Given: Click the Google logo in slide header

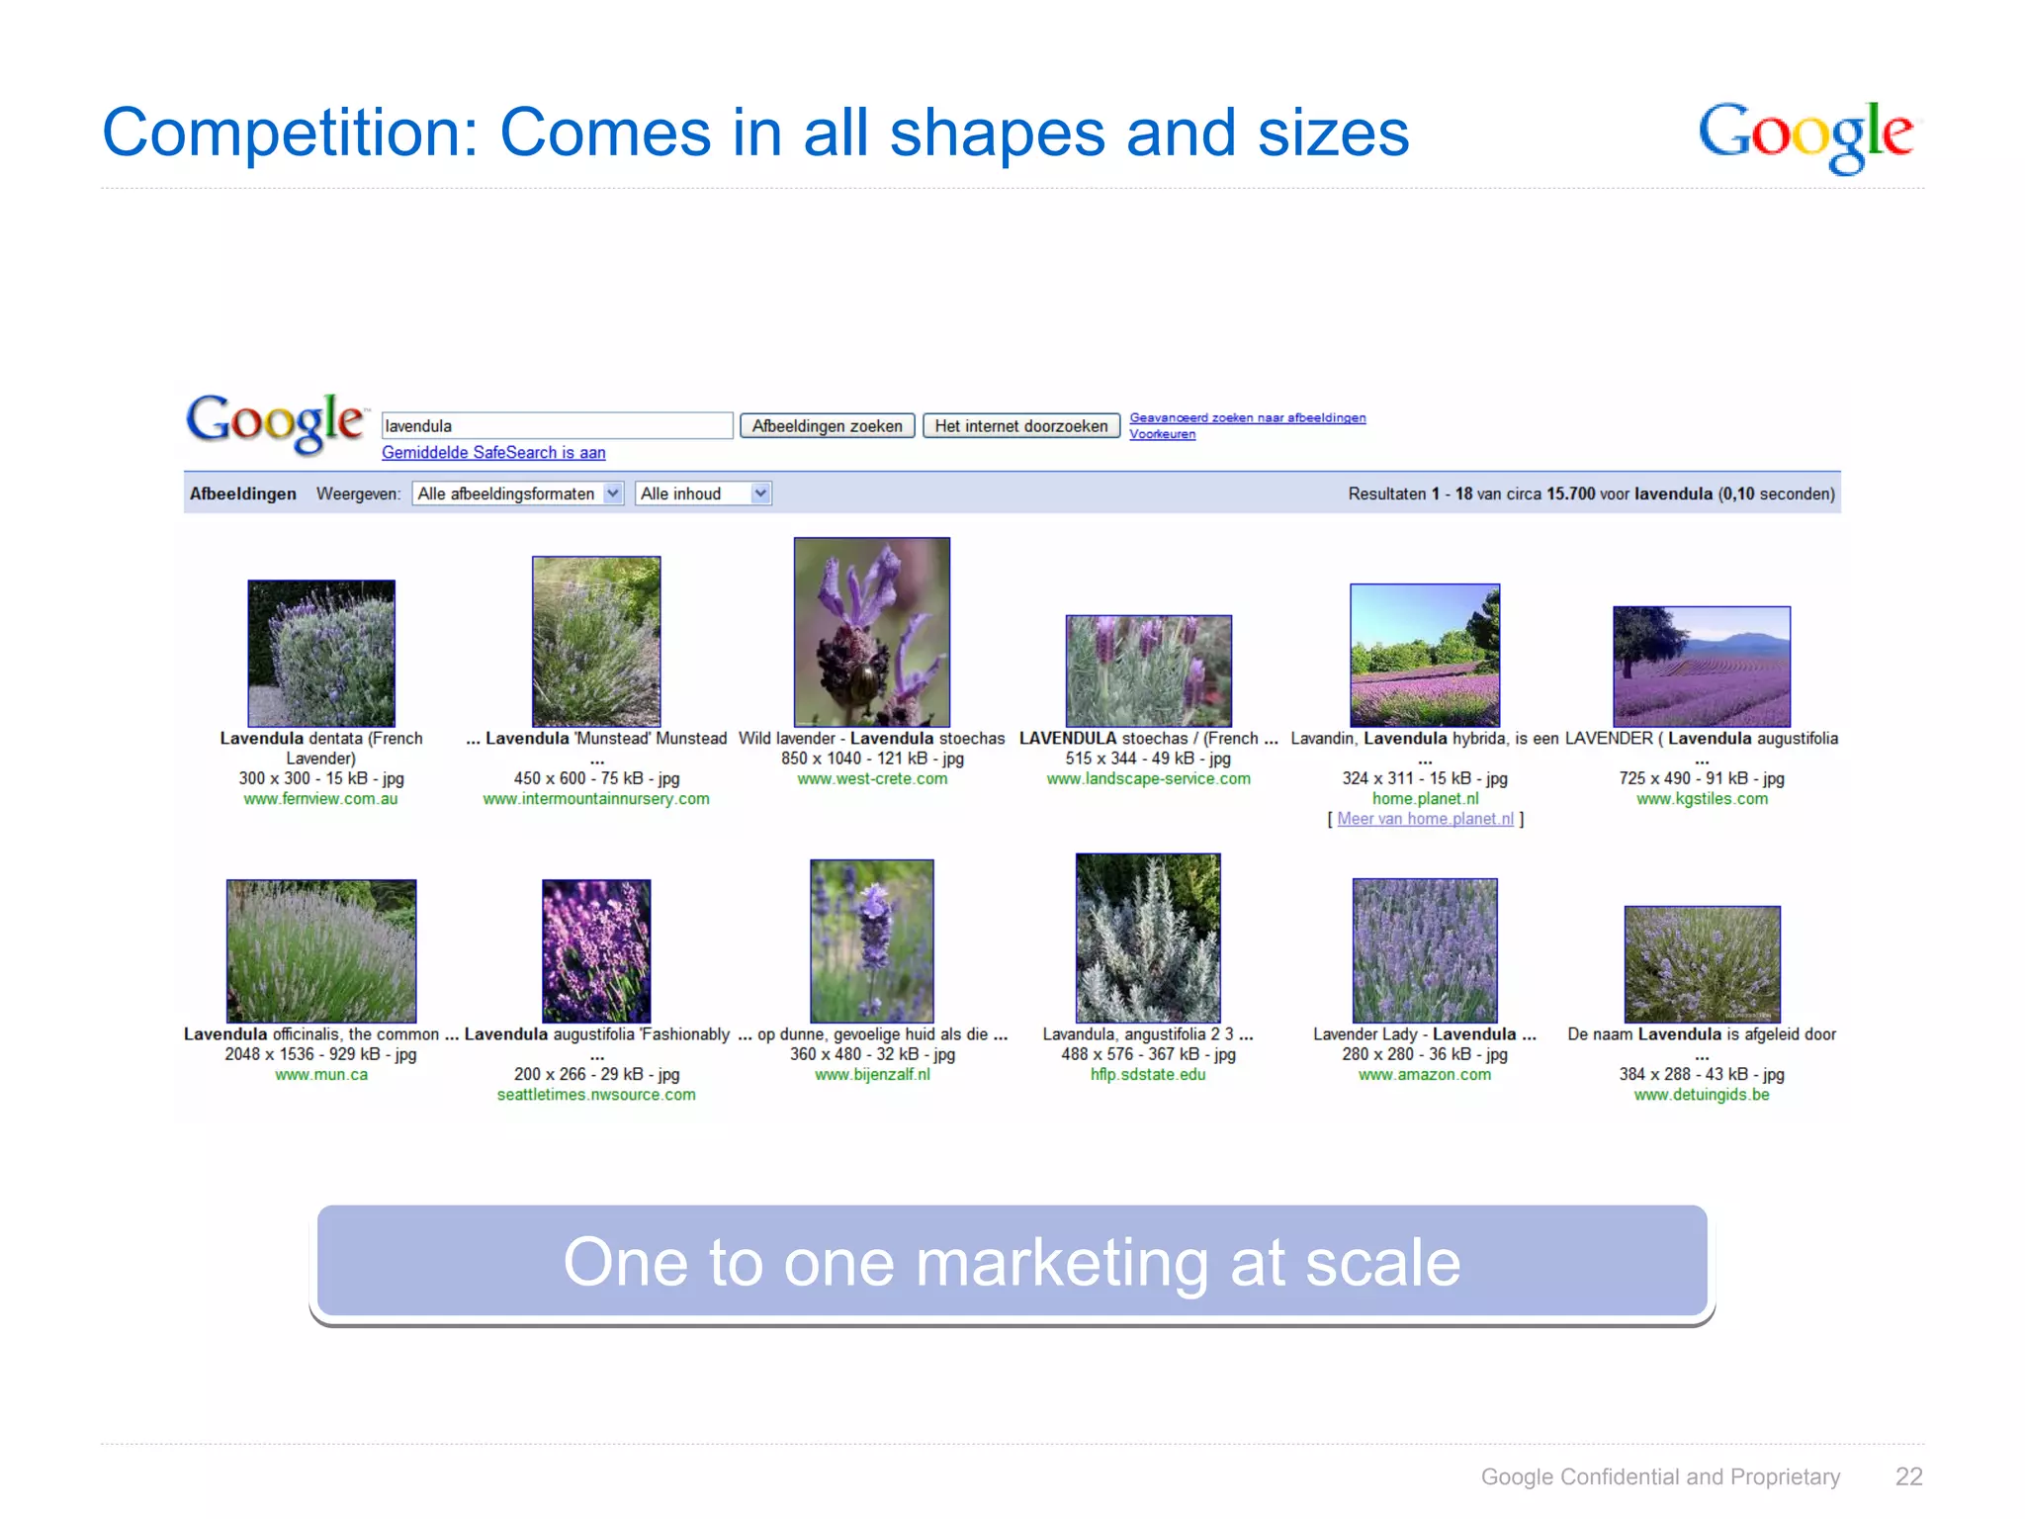Looking at the screenshot, I should pyautogui.click(x=1805, y=135).
